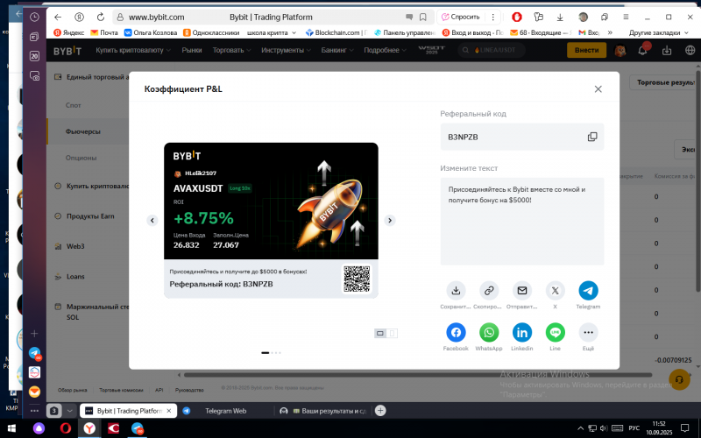Switch to the Telegram Web tab
701x438 pixels.
[x=225, y=411]
